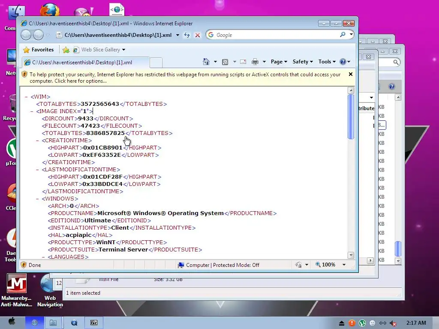
Task: Open address bar history dropdown
Action: tap(177, 35)
